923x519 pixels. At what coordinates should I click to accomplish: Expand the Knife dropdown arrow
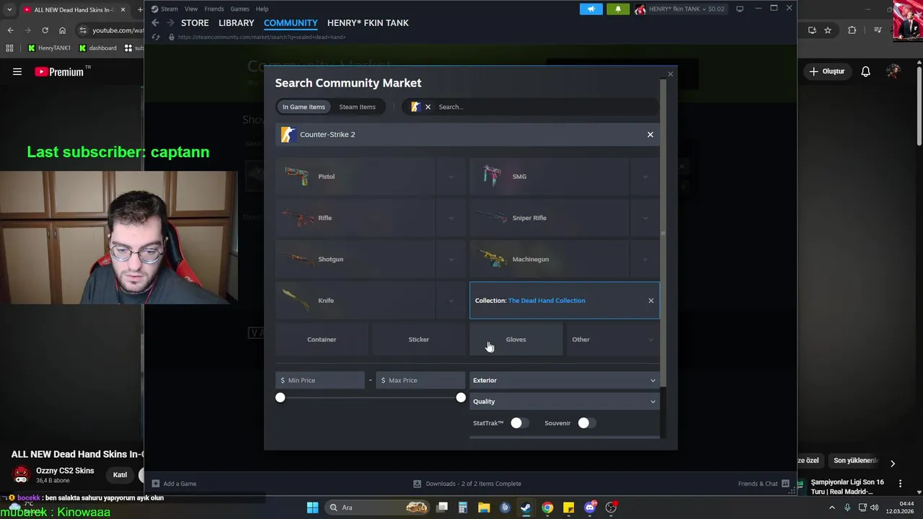[x=451, y=301]
